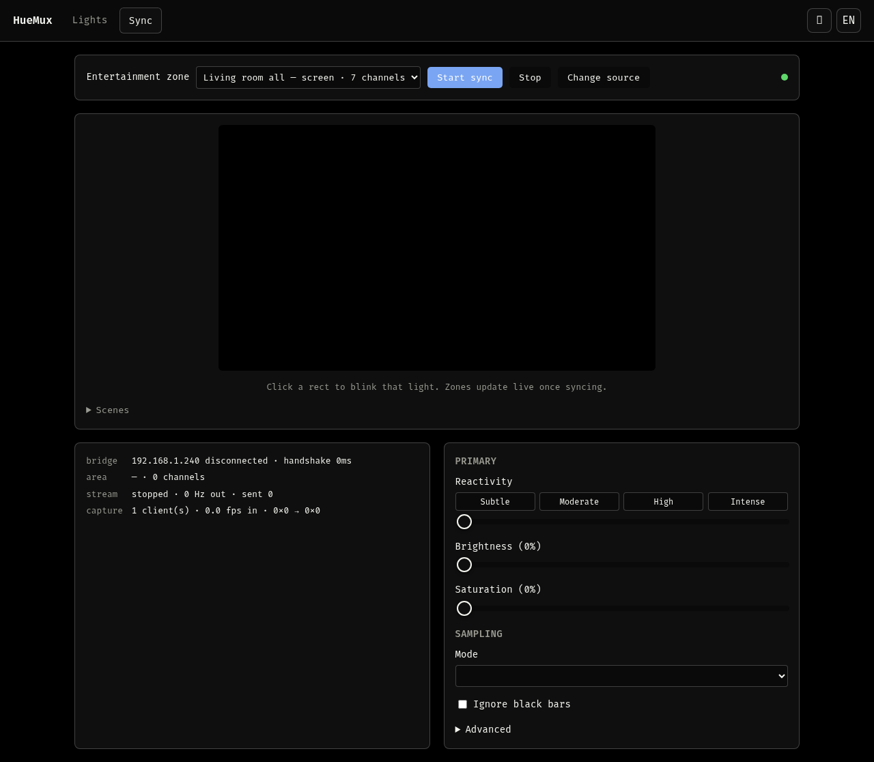Switch language with the EN button
Image resolution: width=874 pixels, height=762 pixels.
(848, 20)
